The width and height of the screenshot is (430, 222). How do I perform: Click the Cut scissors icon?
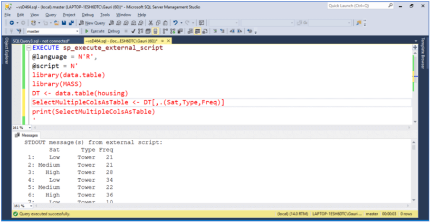151,23
